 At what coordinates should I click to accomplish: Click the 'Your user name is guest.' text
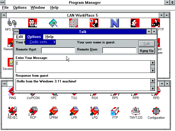click(96, 42)
